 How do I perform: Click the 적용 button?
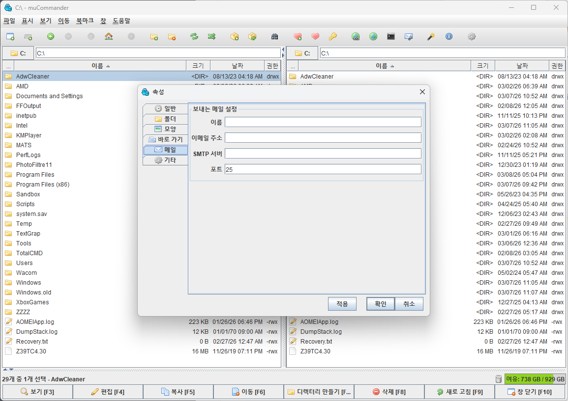point(342,304)
